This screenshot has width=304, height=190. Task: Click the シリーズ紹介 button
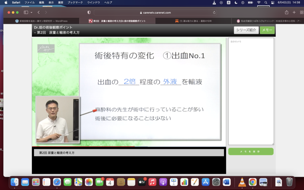point(246,30)
